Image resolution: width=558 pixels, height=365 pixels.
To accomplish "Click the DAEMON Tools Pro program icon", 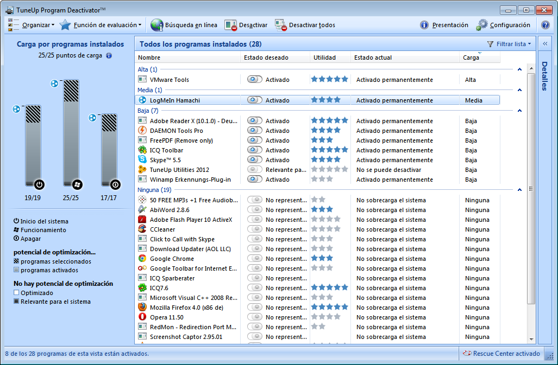I will (142, 130).
